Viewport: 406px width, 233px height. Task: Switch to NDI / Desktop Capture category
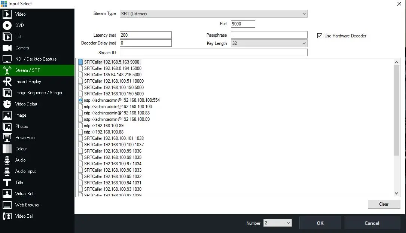36,59
